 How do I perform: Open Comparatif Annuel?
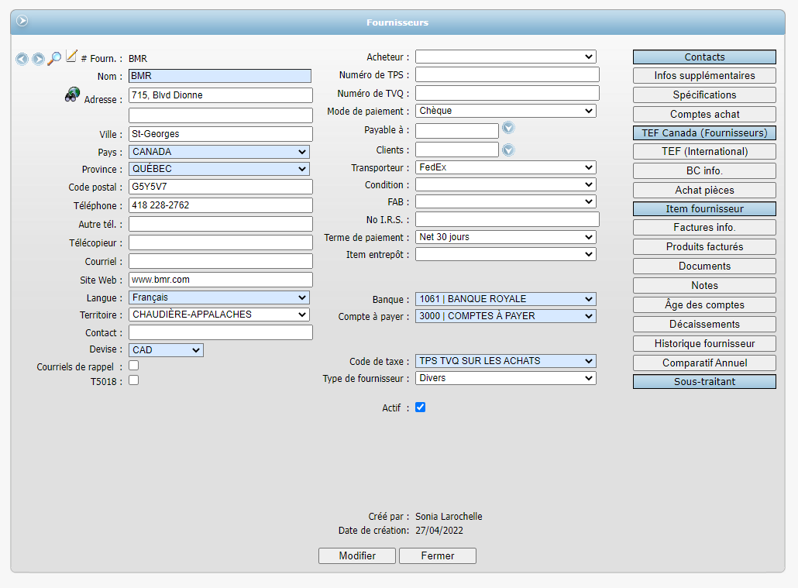[x=704, y=363]
